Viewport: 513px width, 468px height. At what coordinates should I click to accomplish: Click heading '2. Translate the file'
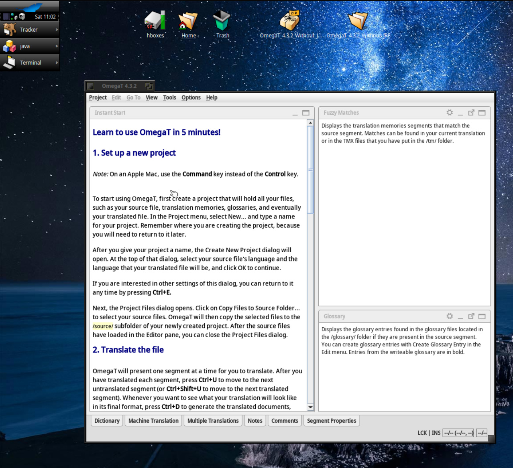click(x=128, y=350)
